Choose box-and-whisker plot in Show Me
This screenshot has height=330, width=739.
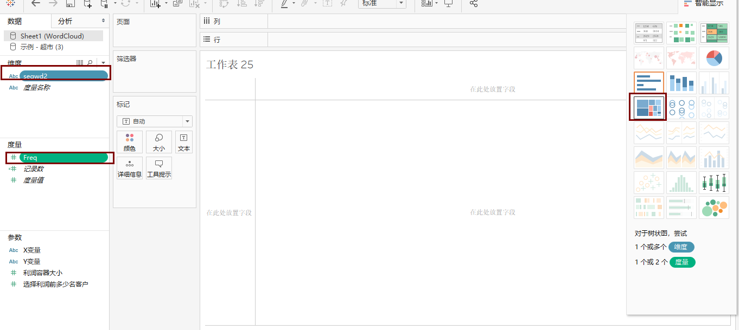click(714, 183)
